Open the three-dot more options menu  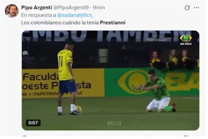click(196, 8)
